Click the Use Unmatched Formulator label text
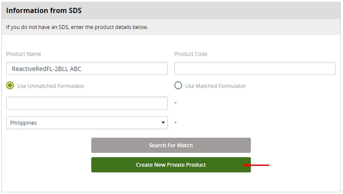Viewport: 343px width, 194px height. (51, 86)
